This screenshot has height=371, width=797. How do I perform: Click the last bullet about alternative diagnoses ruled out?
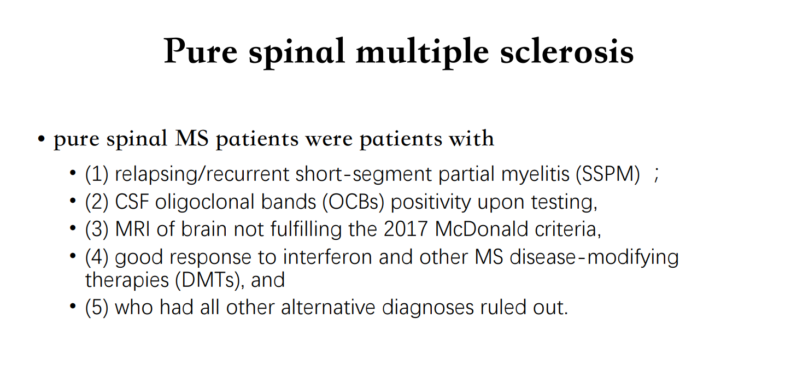coord(326,307)
